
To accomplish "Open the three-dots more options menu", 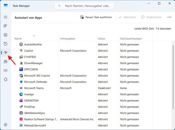I will (169, 17).
